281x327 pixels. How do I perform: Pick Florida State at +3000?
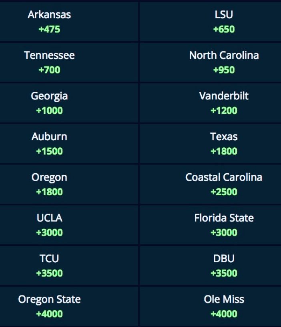pyautogui.click(x=224, y=225)
